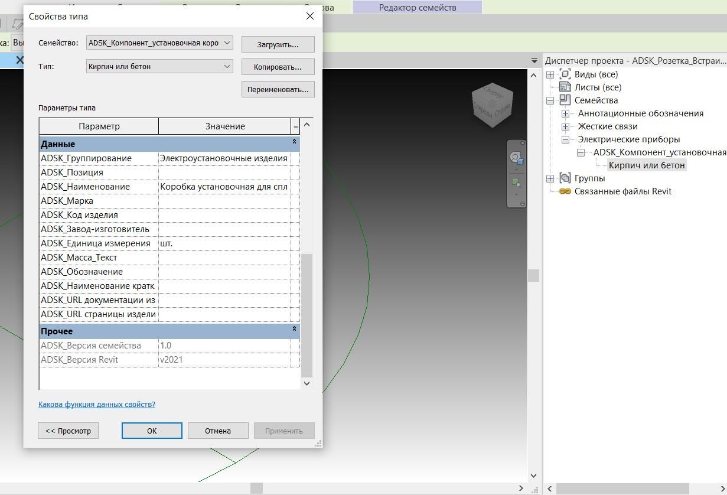Viewport: 727px width, 495px height.
Task: Activate the zoom region tool on navigation bar
Action: click(x=516, y=183)
